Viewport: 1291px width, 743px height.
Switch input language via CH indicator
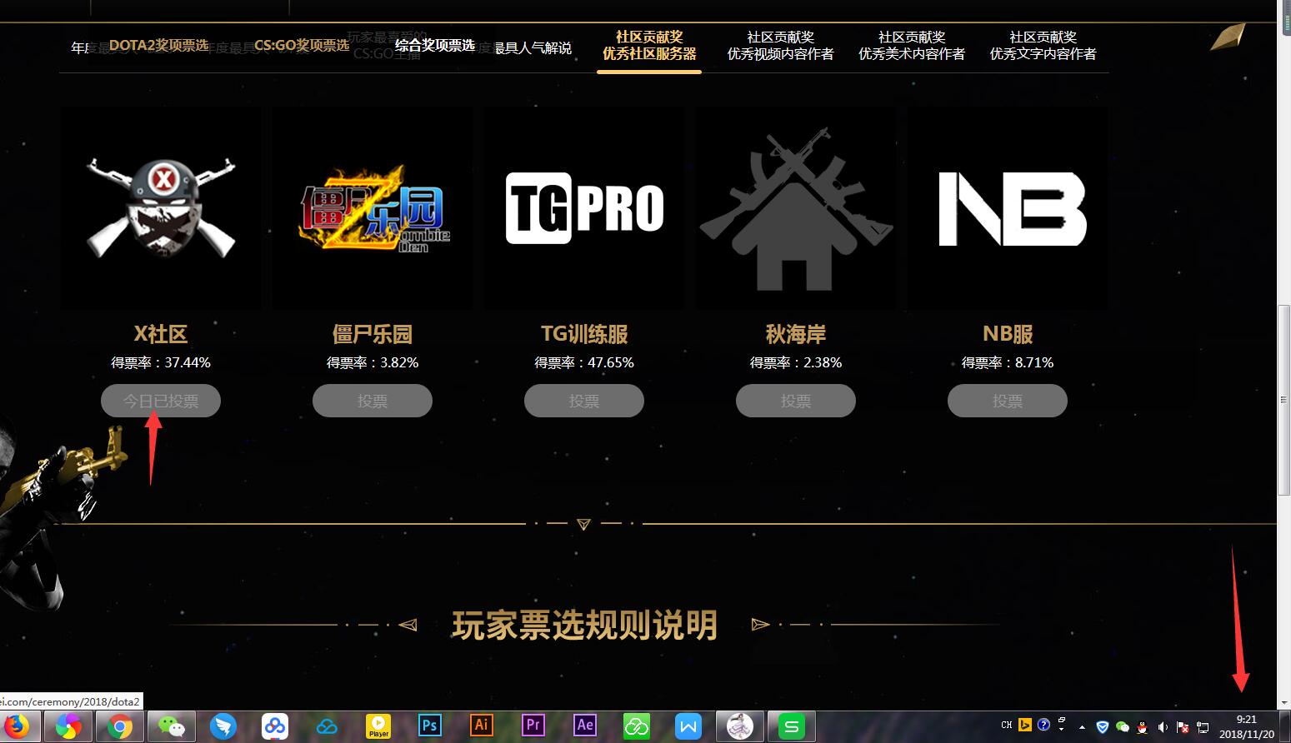tap(1006, 726)
